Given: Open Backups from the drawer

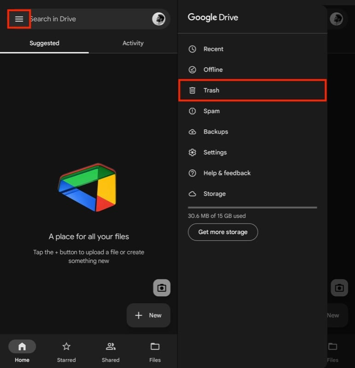Looking at the screenshot, I should tap(253, 132).
